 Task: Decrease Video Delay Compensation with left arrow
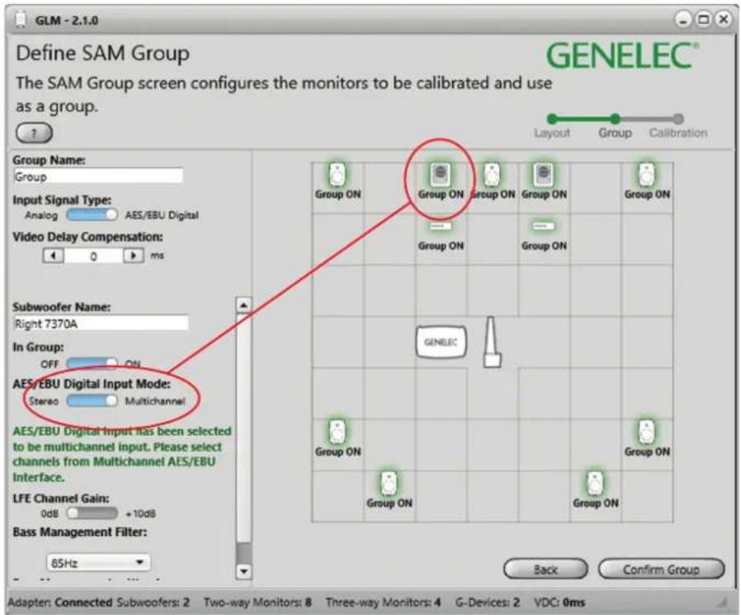54,256
